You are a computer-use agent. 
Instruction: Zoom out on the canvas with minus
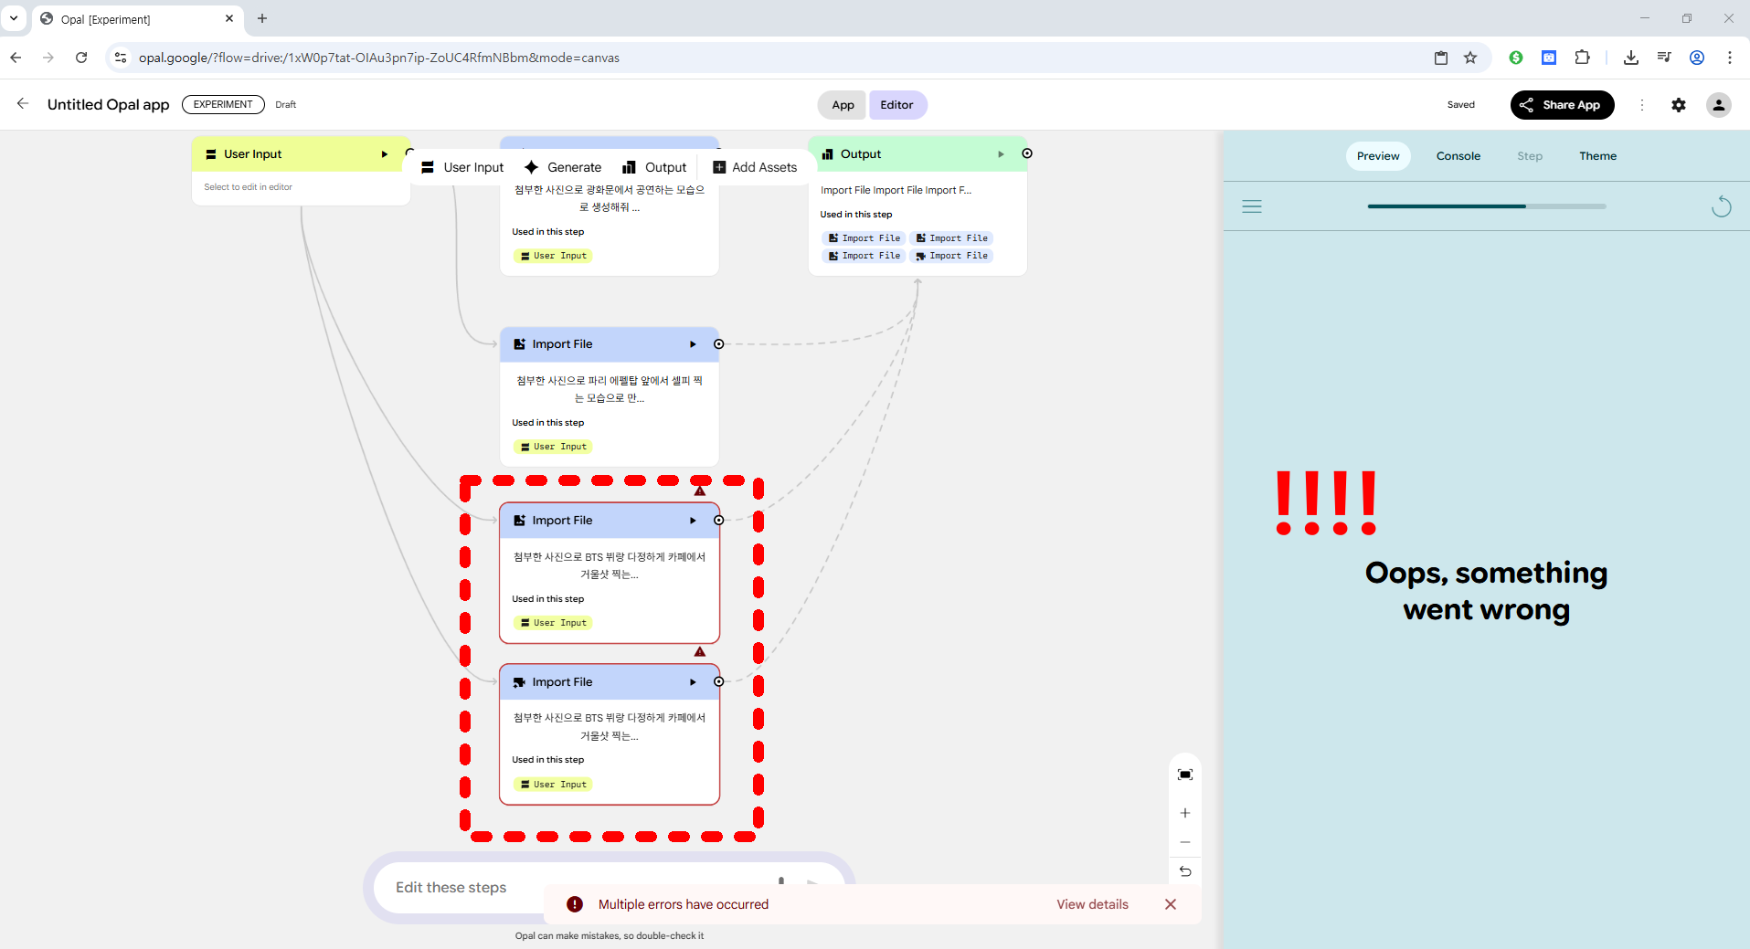click(x=1185, y=842)
